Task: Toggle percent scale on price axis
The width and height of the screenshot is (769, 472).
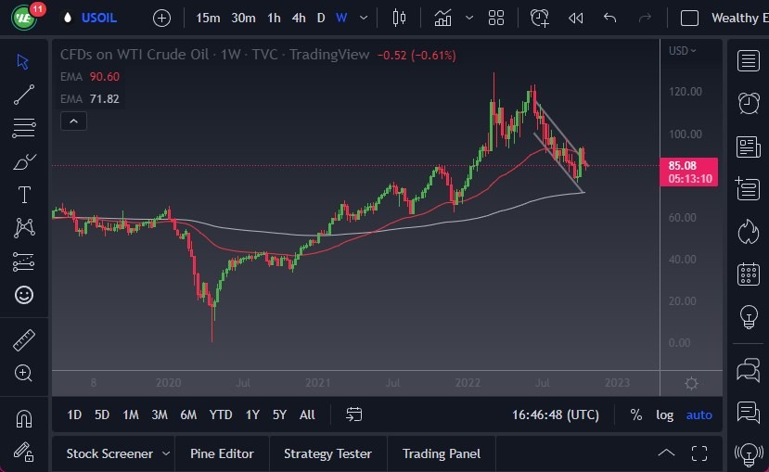Action: 635,415
